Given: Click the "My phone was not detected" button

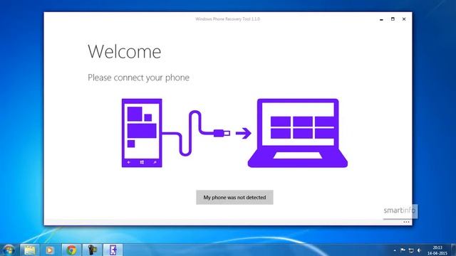Looking at the screenshot, I should 234,198.
